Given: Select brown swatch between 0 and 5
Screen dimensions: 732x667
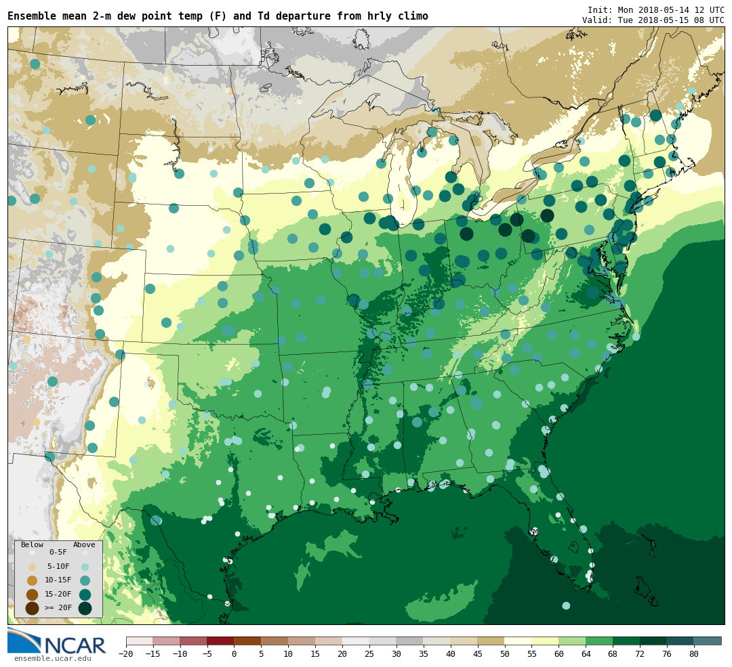Looking at the screenshot, I should point(248,641).
